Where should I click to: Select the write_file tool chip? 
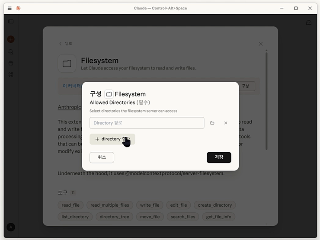[x=150, y=205]
